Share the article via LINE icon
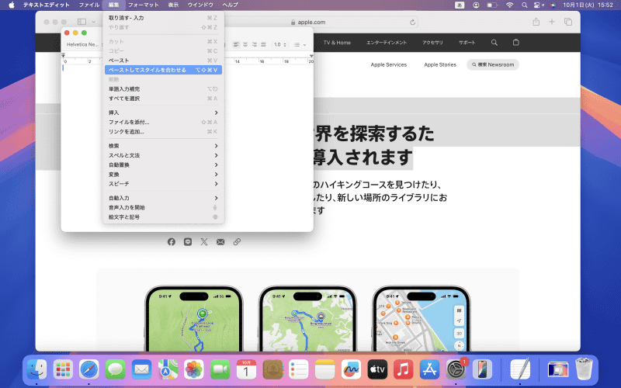The height and width of the screenshot is (388, 621). pos(188,242)
